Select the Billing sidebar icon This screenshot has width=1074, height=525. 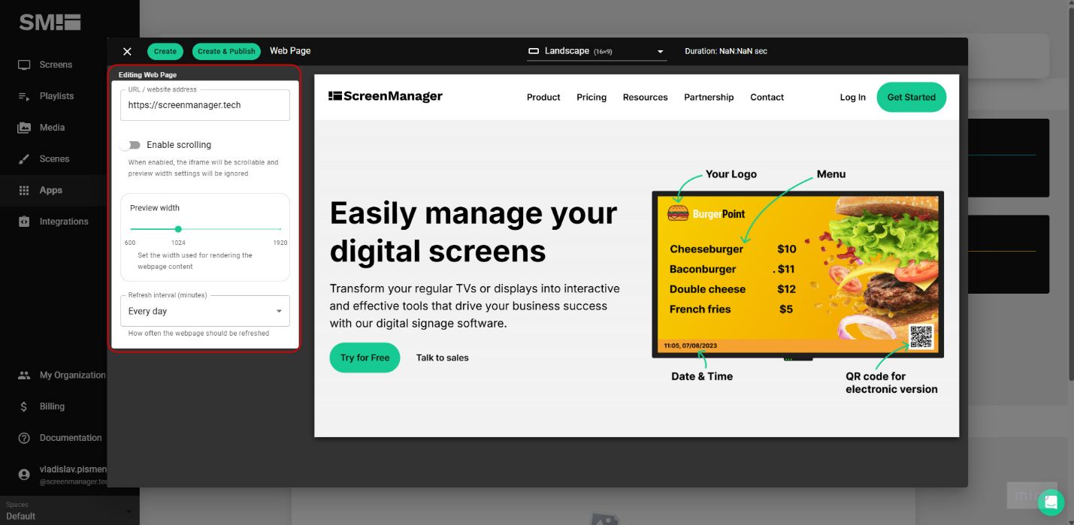pyautogui.click(x=25, y=406)
